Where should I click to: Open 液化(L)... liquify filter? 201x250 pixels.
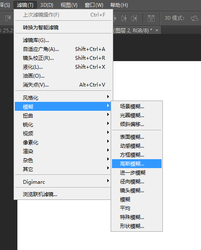point(63,67)
